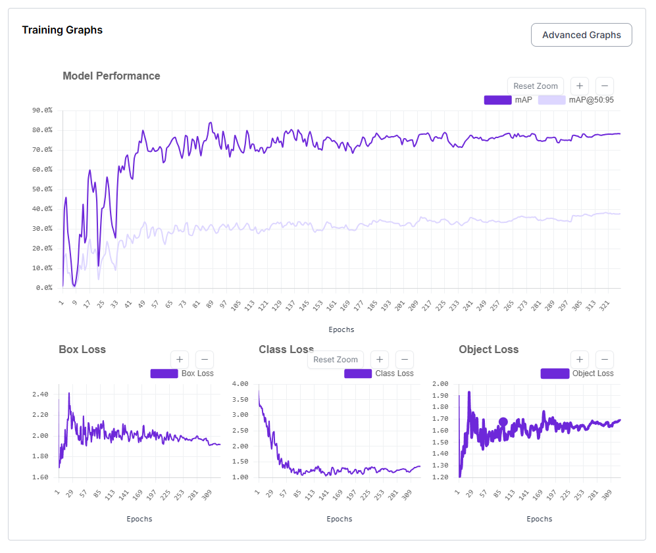Toggle Class Loss legend swatch
The image size is (656, 553).
pos(358,373)
